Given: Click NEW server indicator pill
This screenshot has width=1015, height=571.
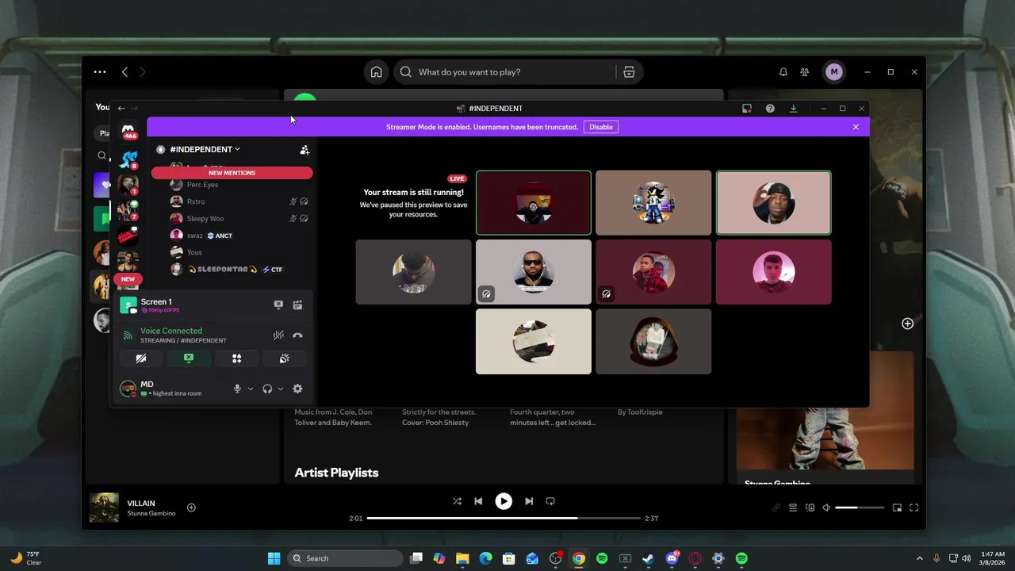Looking at the screenshot, I should pos(128,279).
